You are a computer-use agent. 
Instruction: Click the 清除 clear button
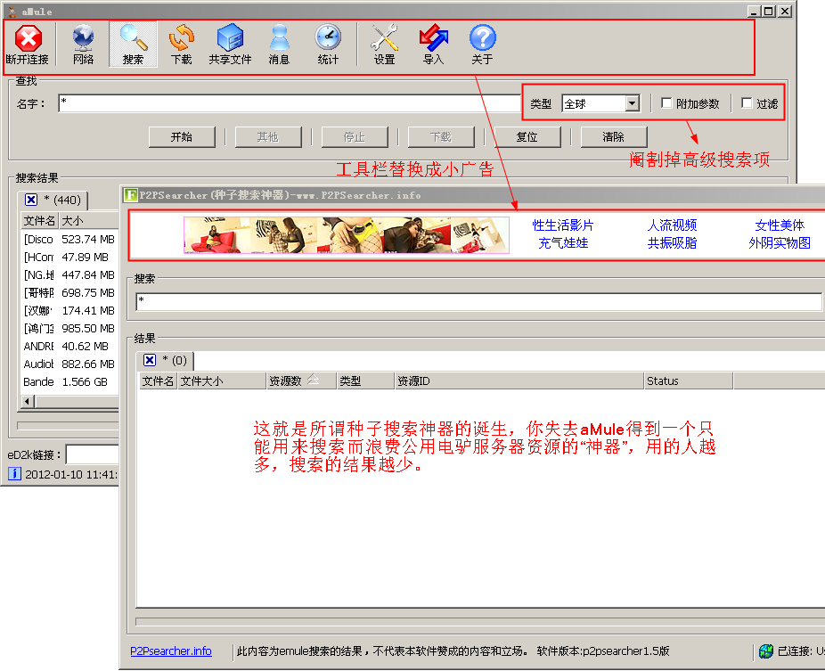[614, 137]
